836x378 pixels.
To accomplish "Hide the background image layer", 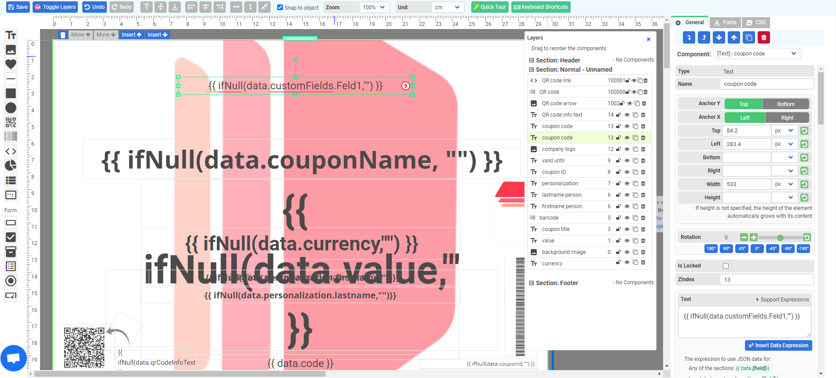I will click(x=627, y=252).
